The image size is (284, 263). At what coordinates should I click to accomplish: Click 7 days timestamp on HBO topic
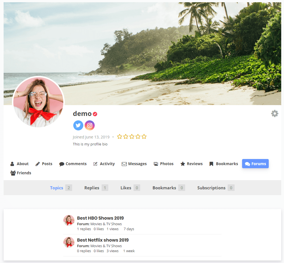[x=129, y=229]
